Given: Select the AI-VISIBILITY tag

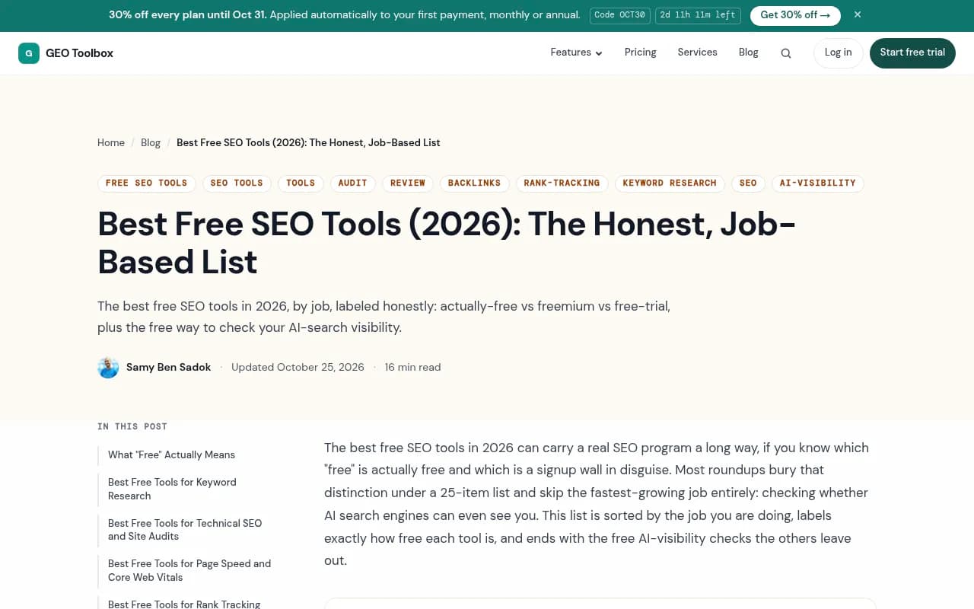Looking at the screenshot, I should (818, 183).
